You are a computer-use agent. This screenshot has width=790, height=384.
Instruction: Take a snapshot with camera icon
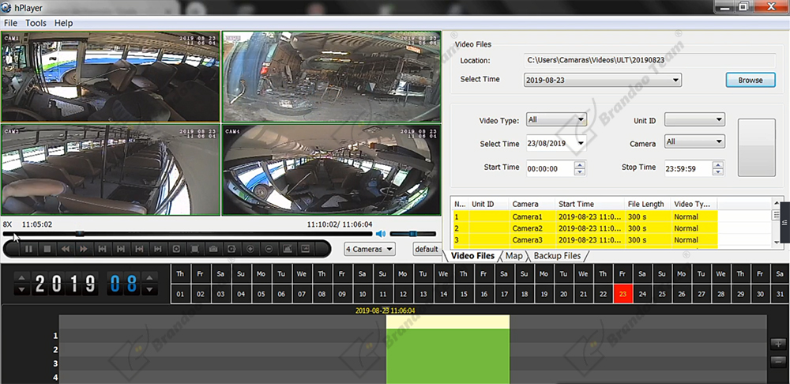coord(213,249)
